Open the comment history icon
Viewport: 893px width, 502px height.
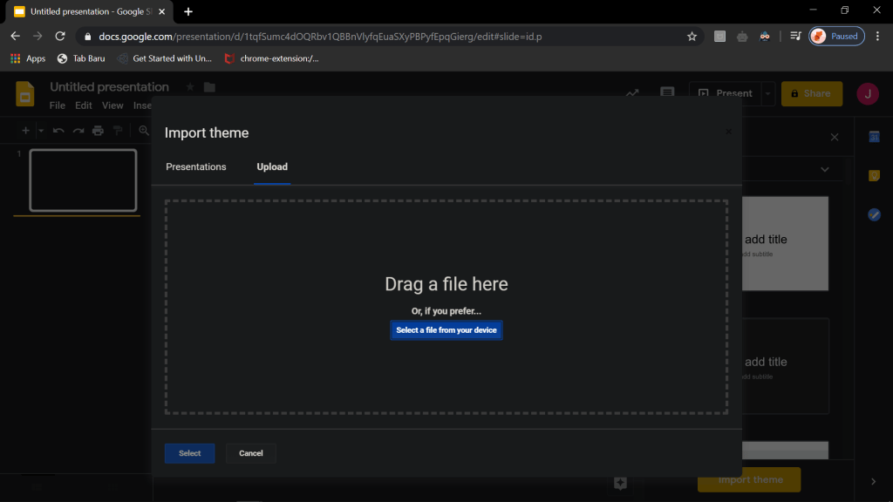tap(667, 93)
